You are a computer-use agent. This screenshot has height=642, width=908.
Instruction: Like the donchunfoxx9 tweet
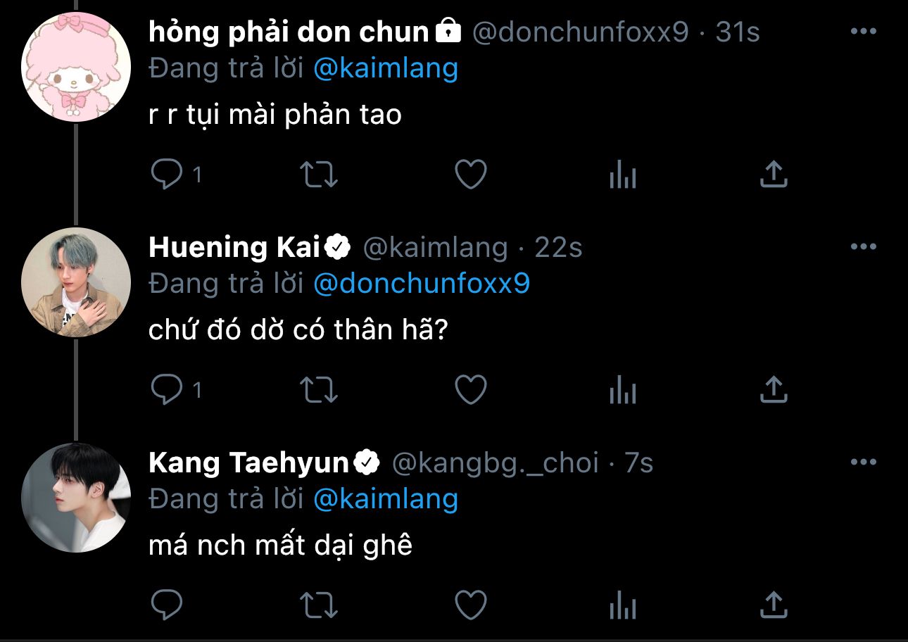point(471,175)
